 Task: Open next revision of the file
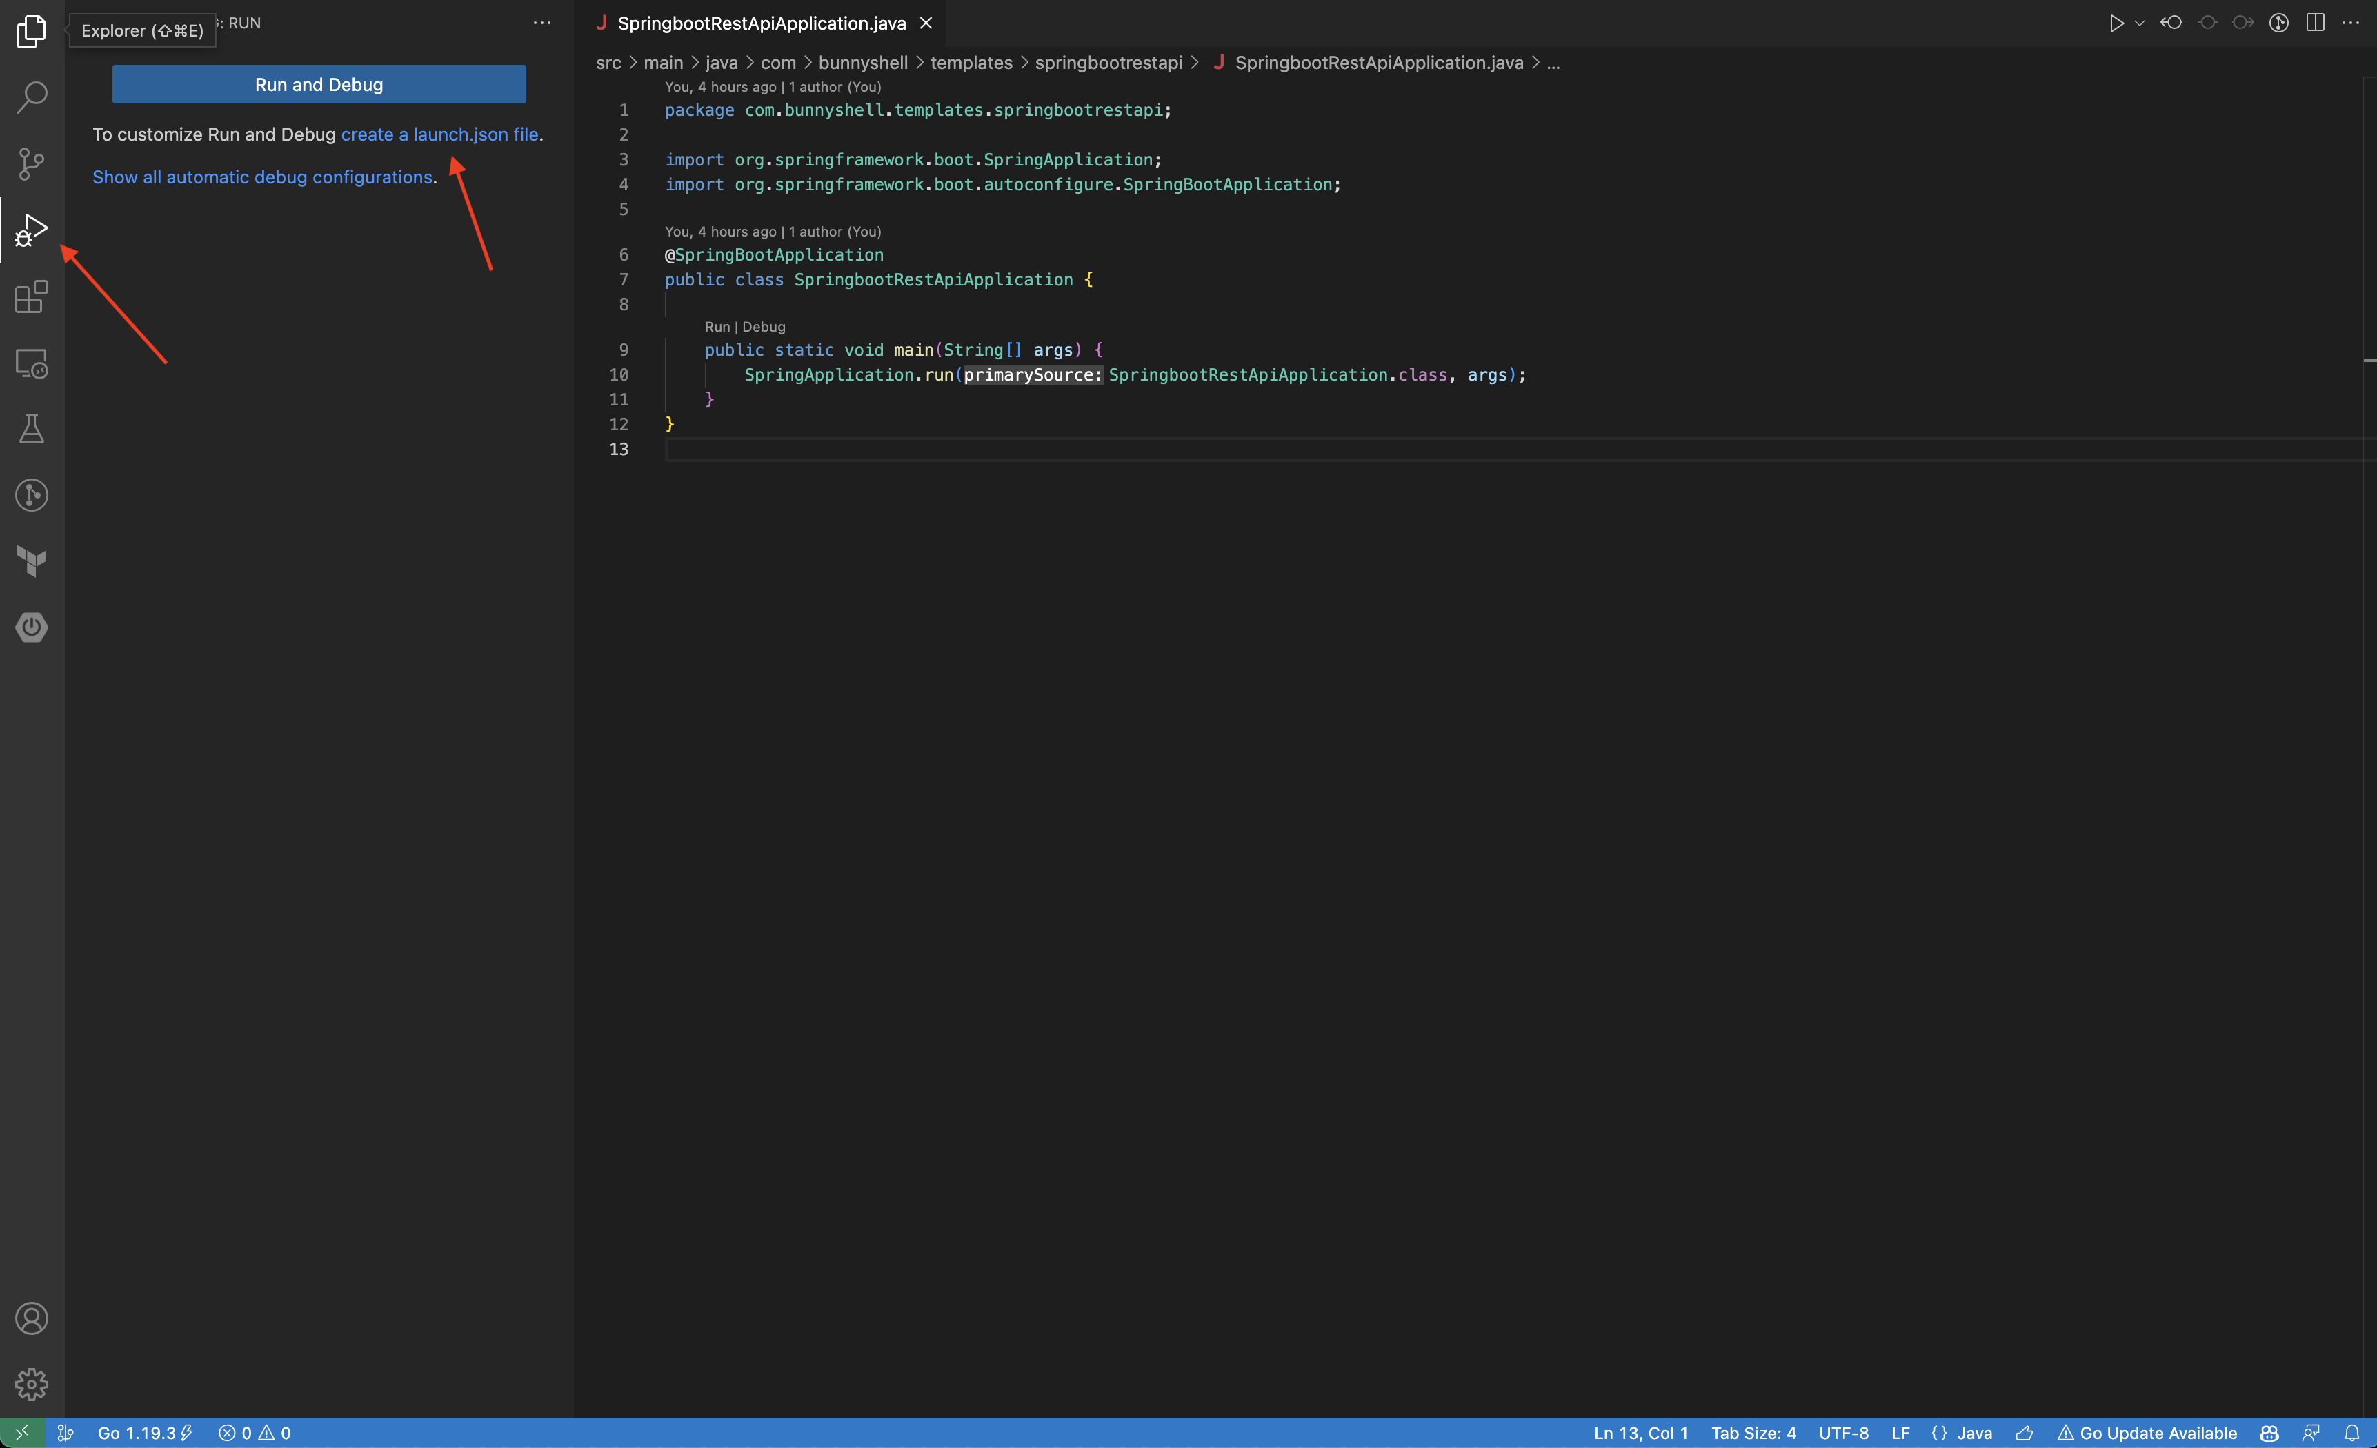click(2243, 22)
